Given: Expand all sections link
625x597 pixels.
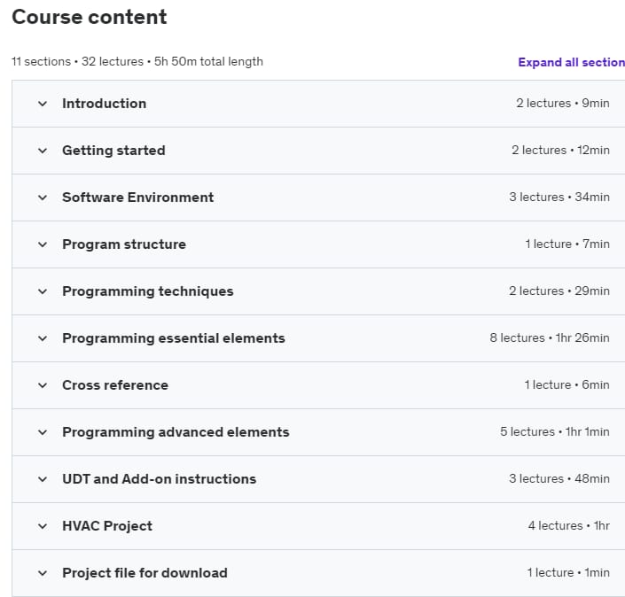Looking at the screenshot, I should pos(571,63).
